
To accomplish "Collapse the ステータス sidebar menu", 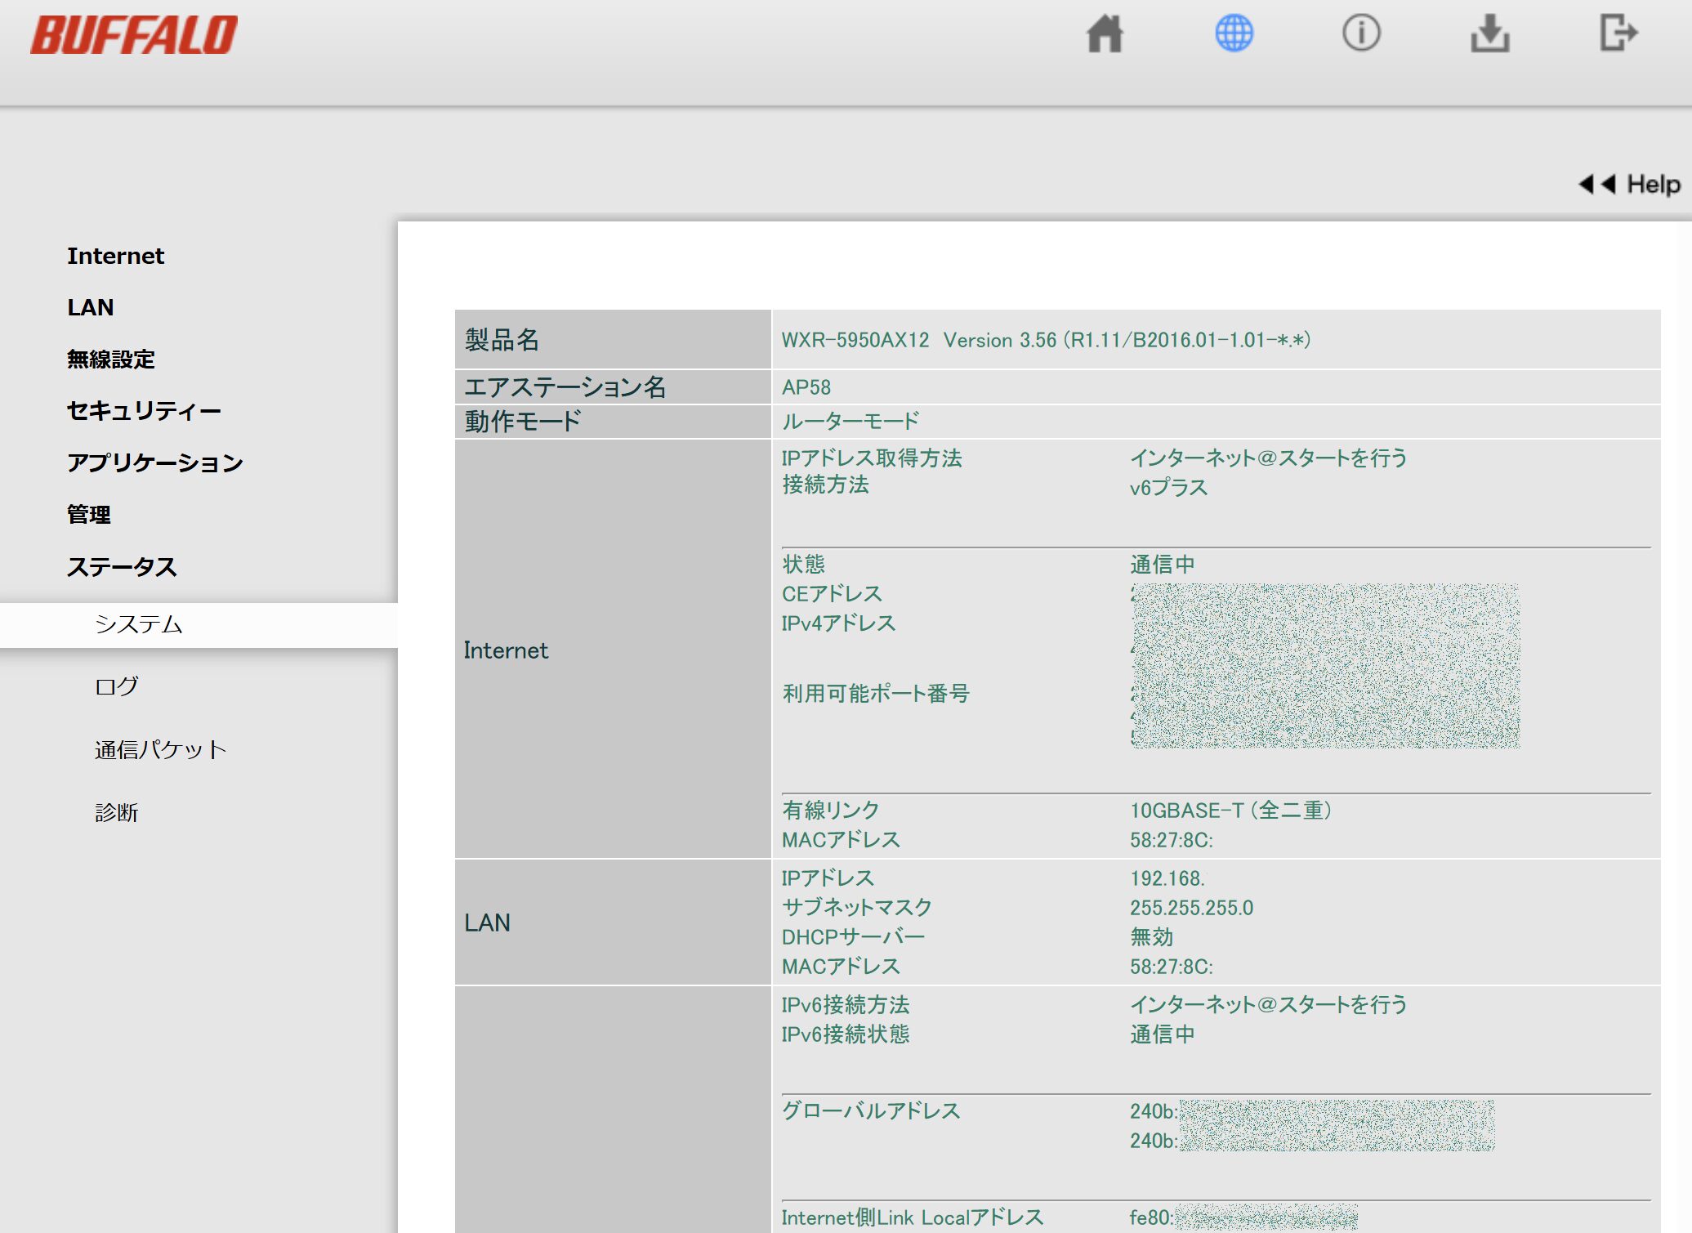I will (x=122, y=566).
